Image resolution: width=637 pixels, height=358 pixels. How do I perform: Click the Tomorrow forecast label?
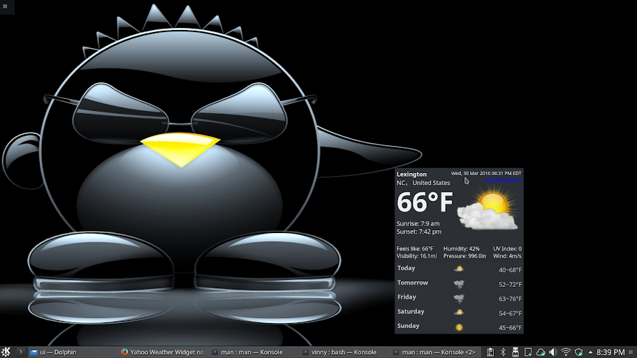[x=413, y=283]
